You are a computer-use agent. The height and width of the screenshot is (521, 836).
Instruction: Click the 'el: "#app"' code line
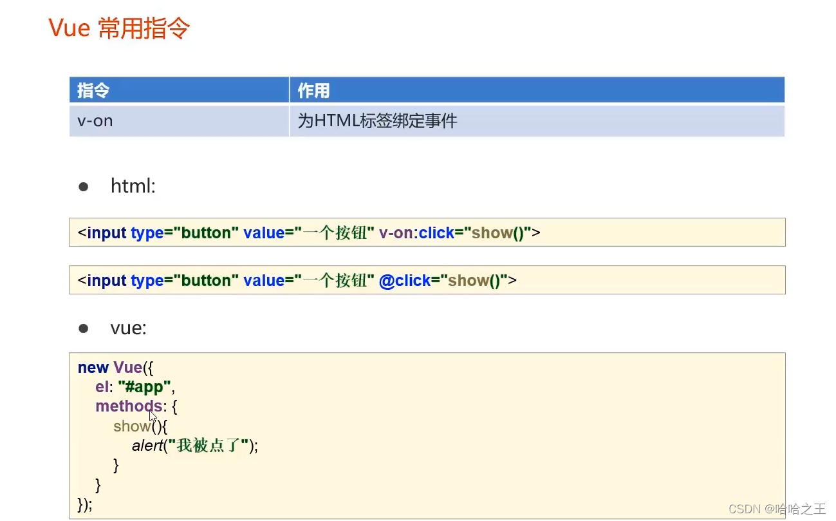(x=135, y=387)
